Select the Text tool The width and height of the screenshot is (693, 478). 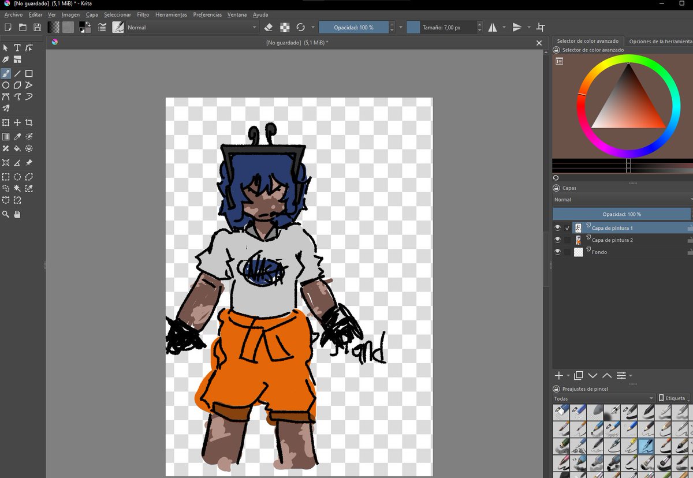(17, 47)
